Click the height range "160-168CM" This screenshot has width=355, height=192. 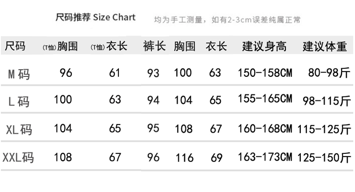[265, 129]
